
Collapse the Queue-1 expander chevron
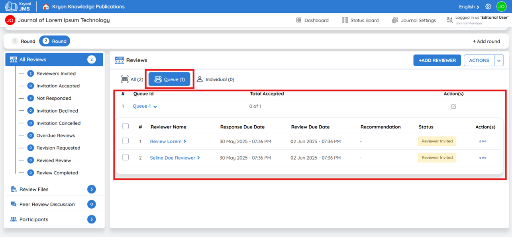[x=155, y=107]
